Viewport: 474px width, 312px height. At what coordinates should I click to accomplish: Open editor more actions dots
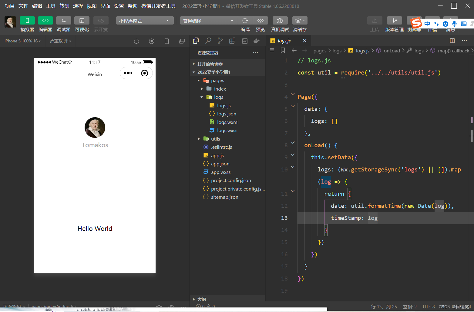(x=464, y=41)
